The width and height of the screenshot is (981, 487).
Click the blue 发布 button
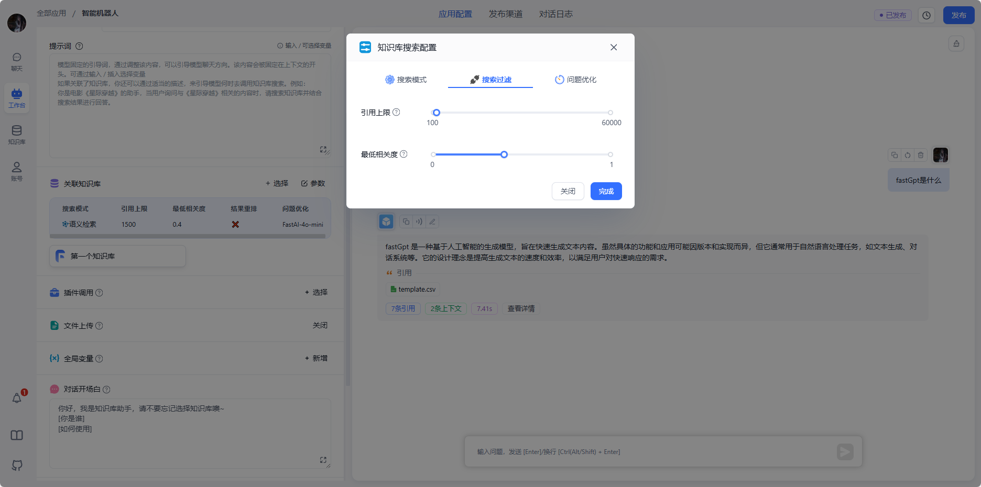[958, 15]
